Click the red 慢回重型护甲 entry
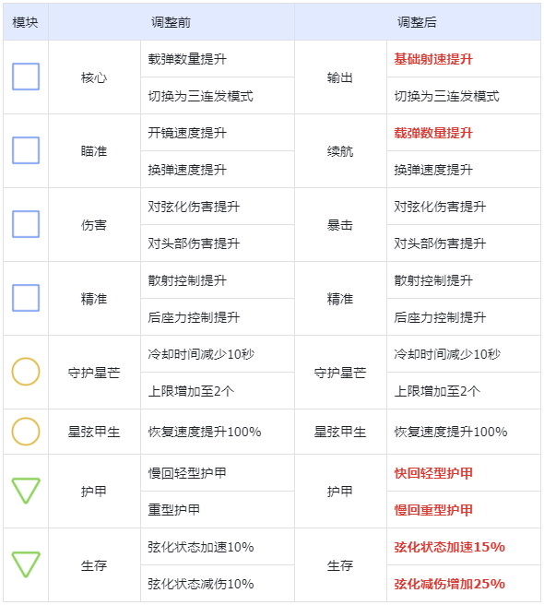This screenshot has width=544, height=605. click(x=433, y=510)
